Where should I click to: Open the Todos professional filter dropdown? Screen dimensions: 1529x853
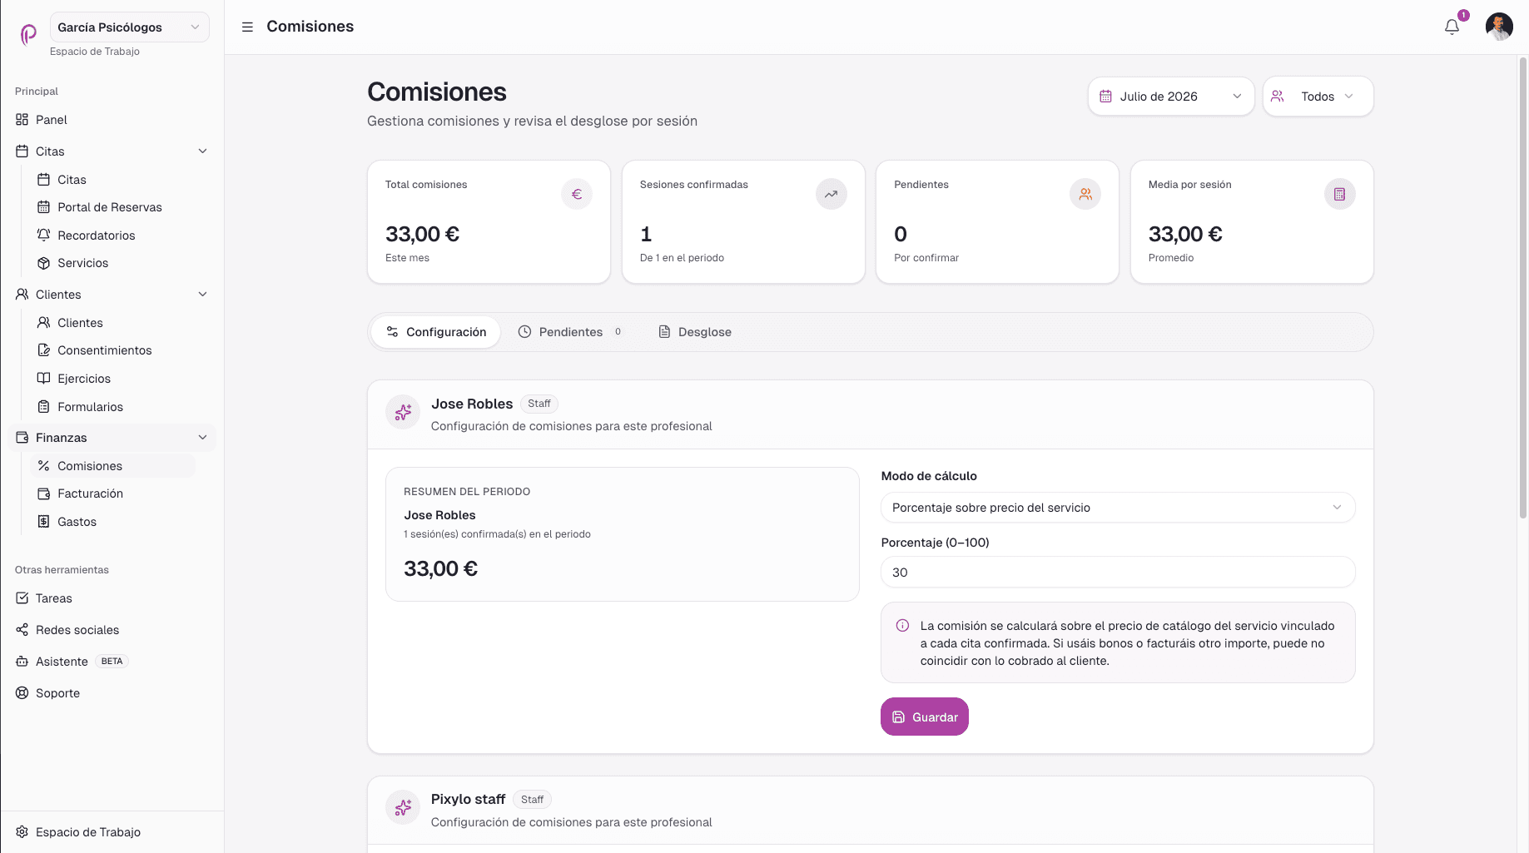coord(1318,97)
